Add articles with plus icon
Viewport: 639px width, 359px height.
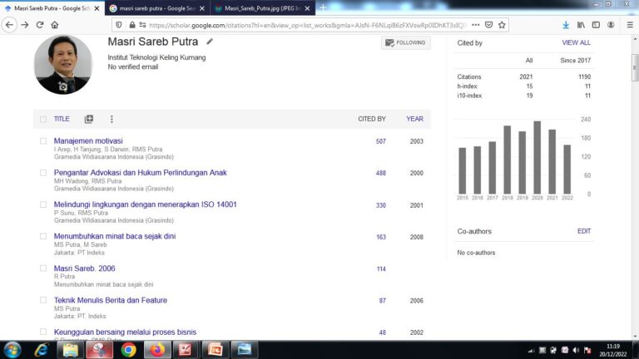(x=89, y=119)
